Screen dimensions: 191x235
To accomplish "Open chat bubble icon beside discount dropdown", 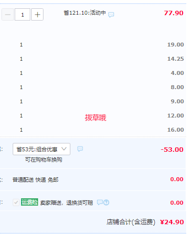I will pyautogui.click(x=80, y=149).
